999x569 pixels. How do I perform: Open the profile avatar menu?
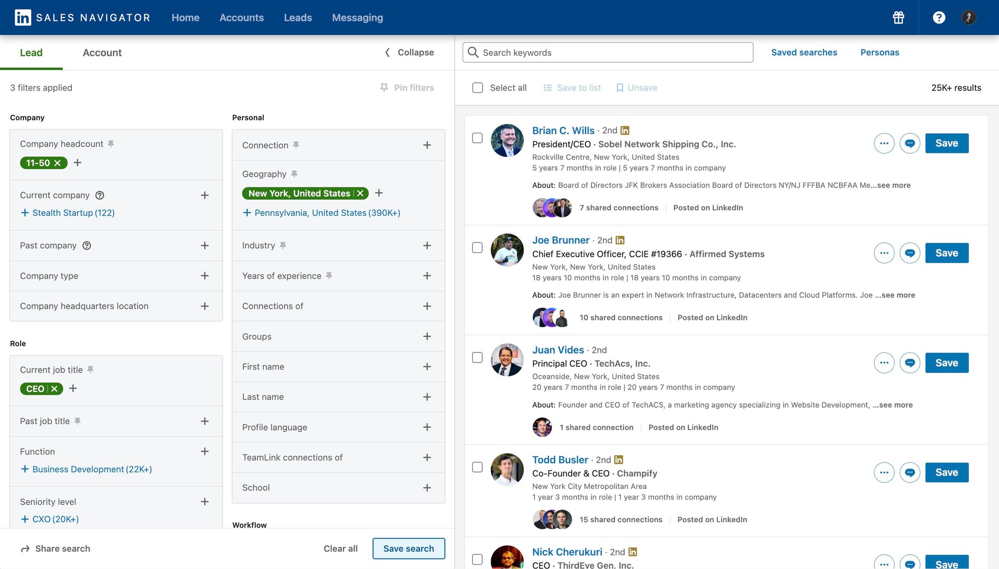coord(969,17)
